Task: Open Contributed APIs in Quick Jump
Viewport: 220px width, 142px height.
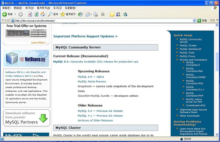Action: [x=196, y=105]
